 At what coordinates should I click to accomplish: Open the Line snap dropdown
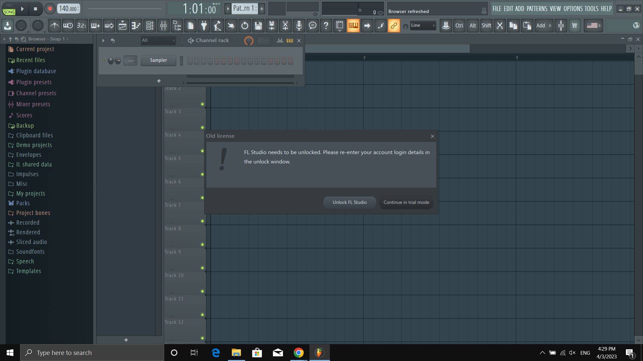[x=423, y=25]
